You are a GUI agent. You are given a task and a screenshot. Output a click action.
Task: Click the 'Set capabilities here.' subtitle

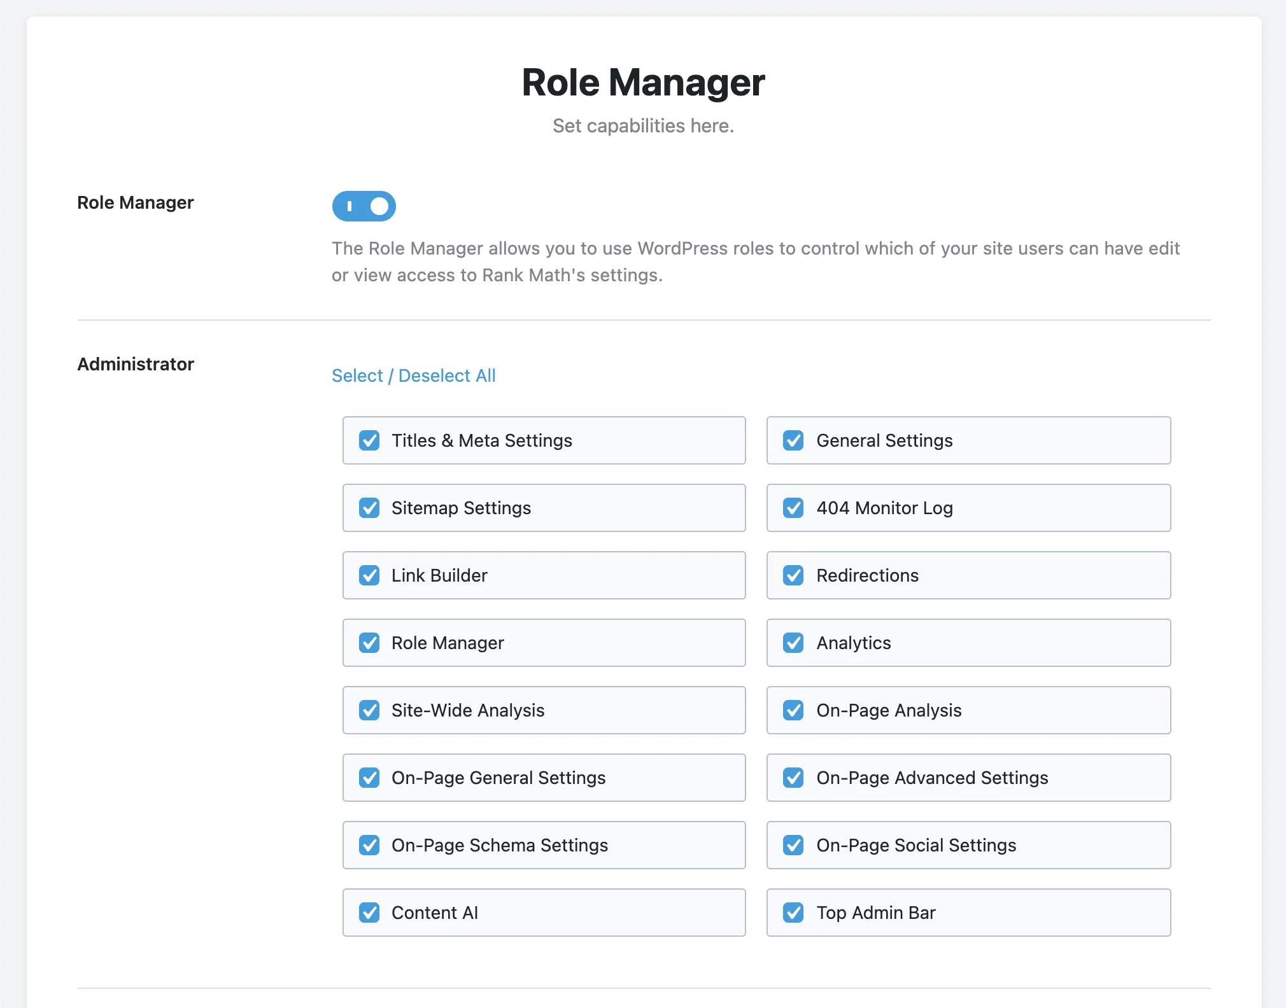(x=643, y=126)
